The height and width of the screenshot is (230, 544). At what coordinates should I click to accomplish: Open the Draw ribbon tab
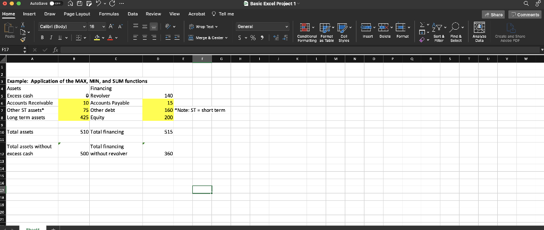point(49,14)
